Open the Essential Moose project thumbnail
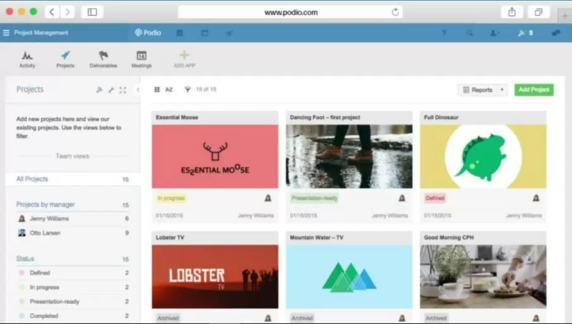572x324 pixels. (x=215, y=157)
